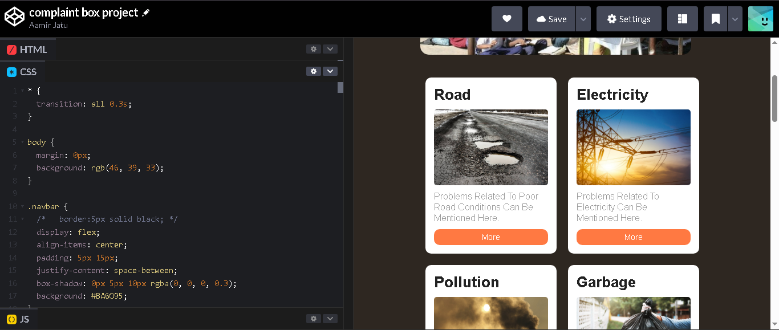Select the JS editor tab
779x330 pixels.
18,319
